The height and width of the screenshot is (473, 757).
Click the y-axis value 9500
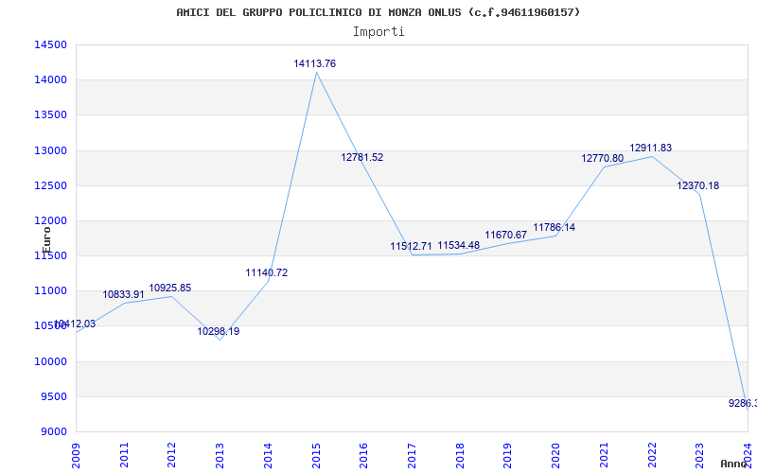[53, 396]
